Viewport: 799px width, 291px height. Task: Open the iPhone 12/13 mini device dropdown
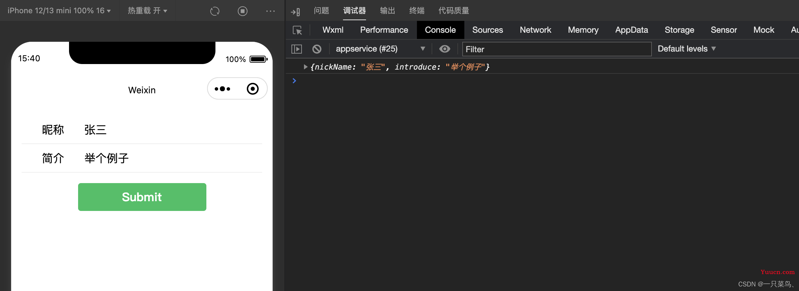click(59, 11)
